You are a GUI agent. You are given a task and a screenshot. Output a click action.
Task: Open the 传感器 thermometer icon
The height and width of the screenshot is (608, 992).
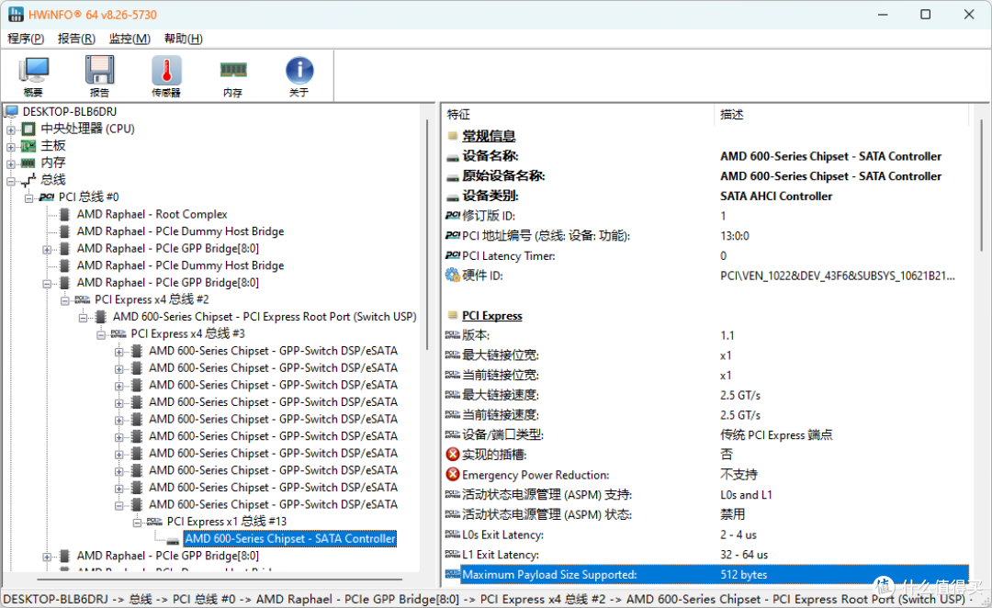point(166,70)
